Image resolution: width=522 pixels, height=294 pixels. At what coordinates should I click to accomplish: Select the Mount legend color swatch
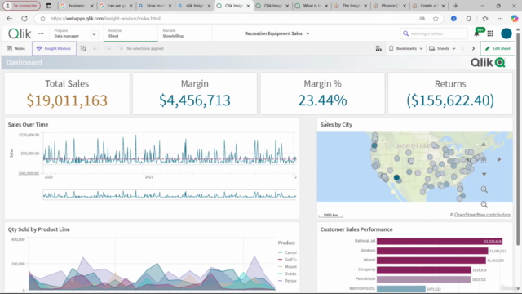pyautogui.click(x=281, y=267)
